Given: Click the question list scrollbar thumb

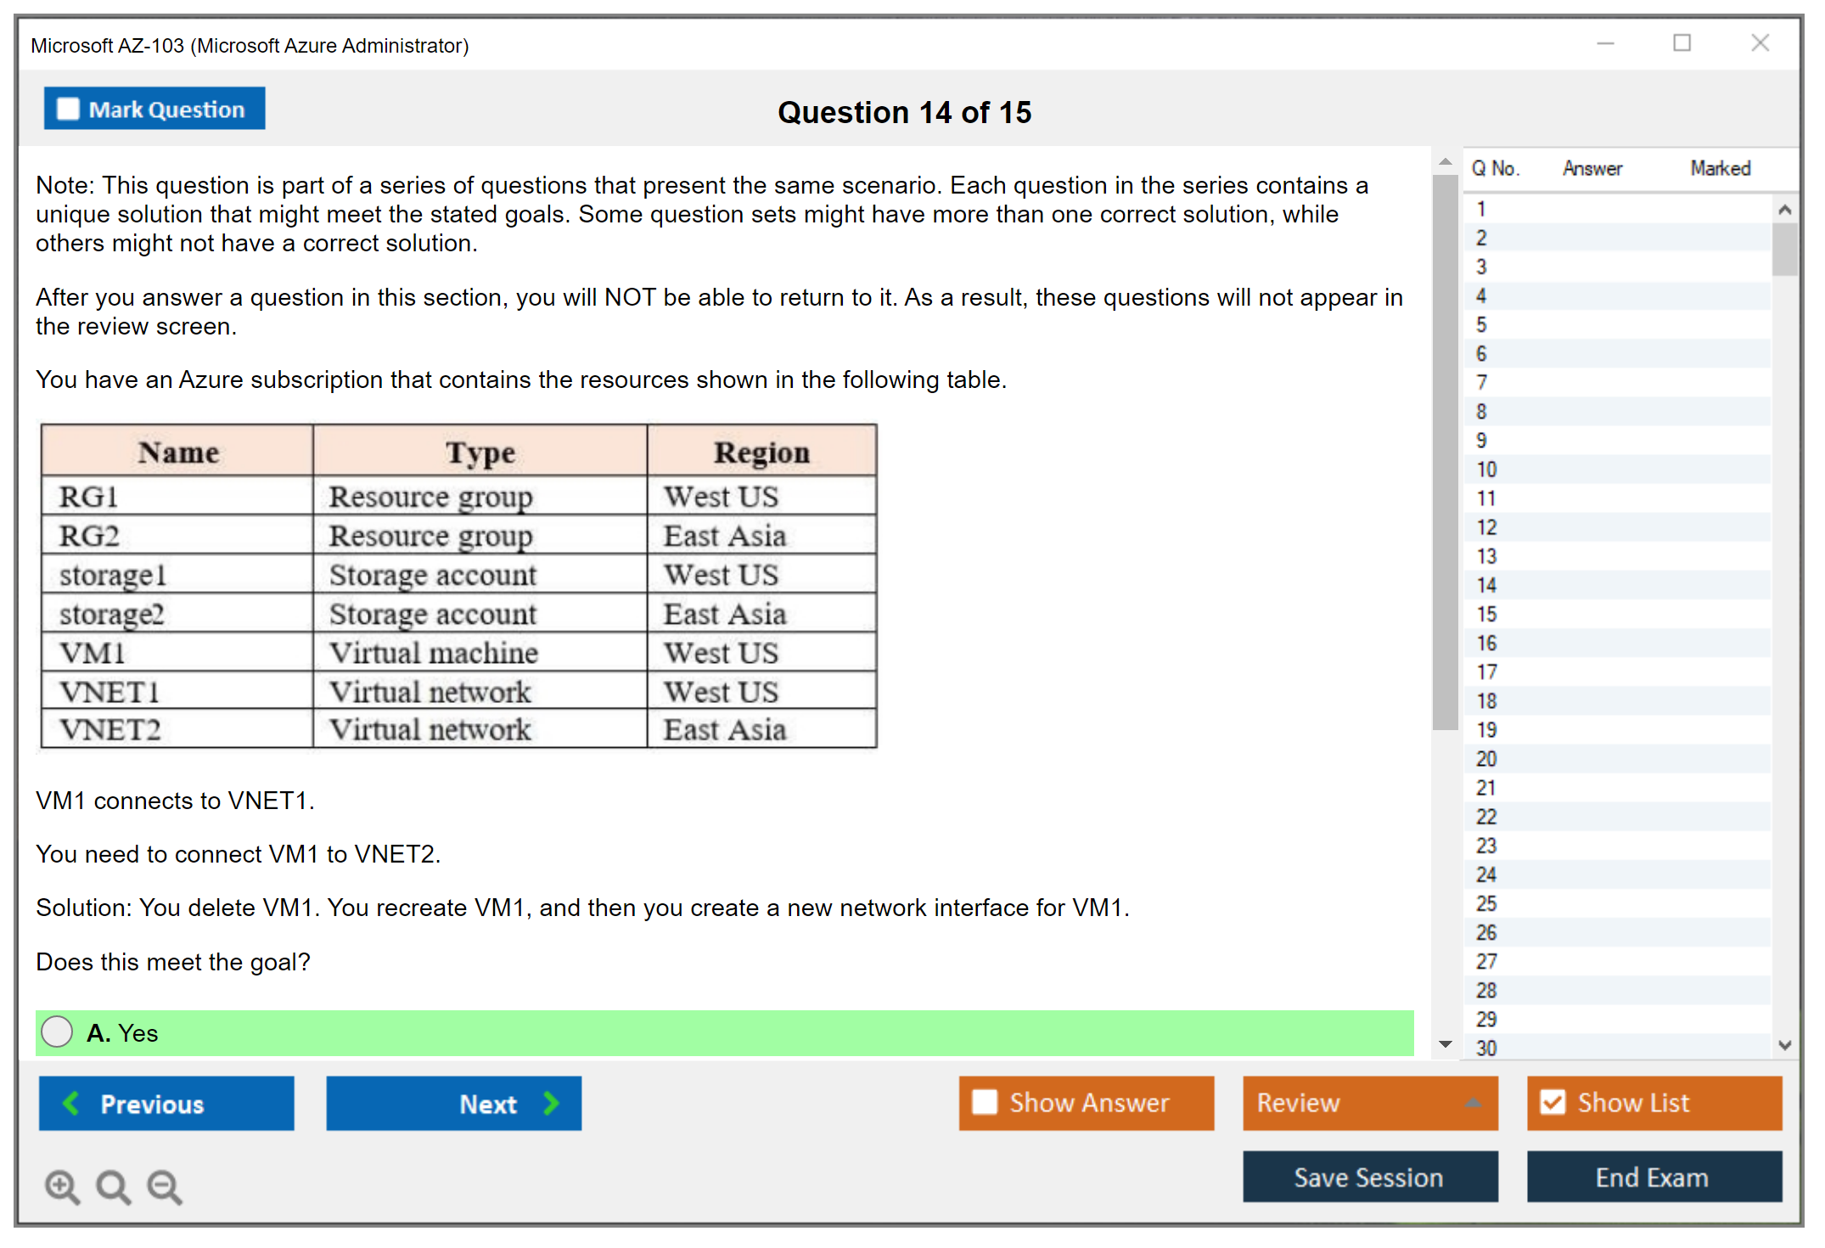Looking at the screenshot, I should [x=1784, y=249].
